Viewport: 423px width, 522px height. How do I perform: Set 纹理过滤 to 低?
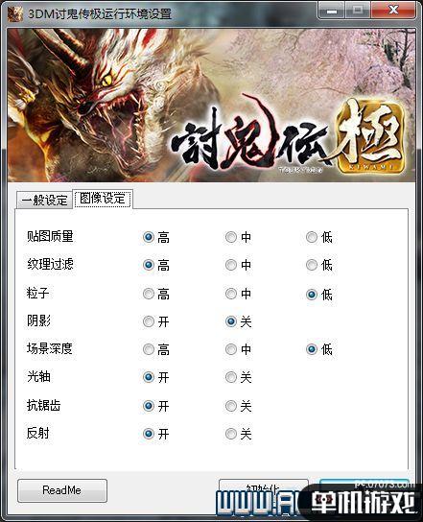pyautogui.click(x=319, y=266)
